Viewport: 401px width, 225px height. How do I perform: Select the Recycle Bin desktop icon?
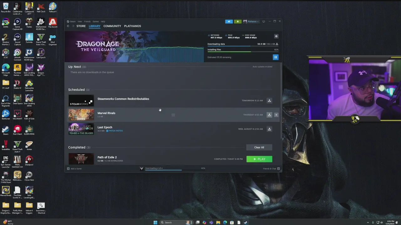(6, 8)
